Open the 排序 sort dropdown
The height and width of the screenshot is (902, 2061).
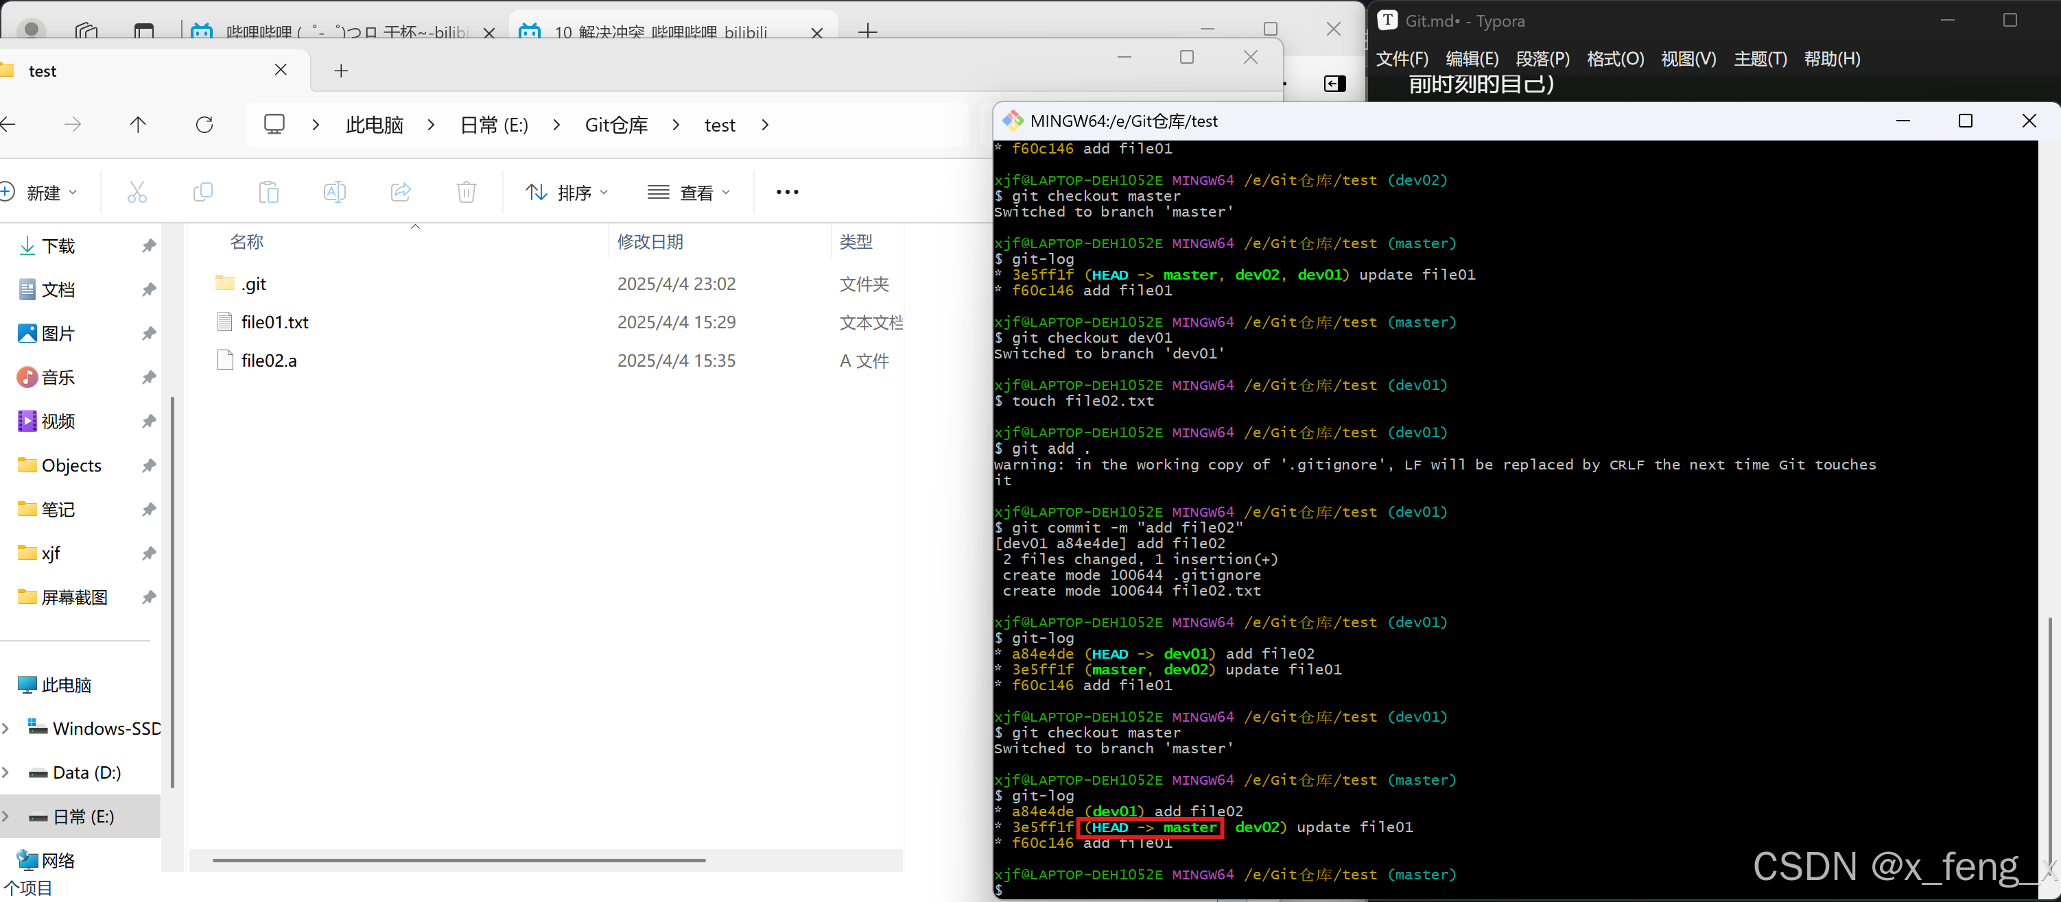coord(567,193)
